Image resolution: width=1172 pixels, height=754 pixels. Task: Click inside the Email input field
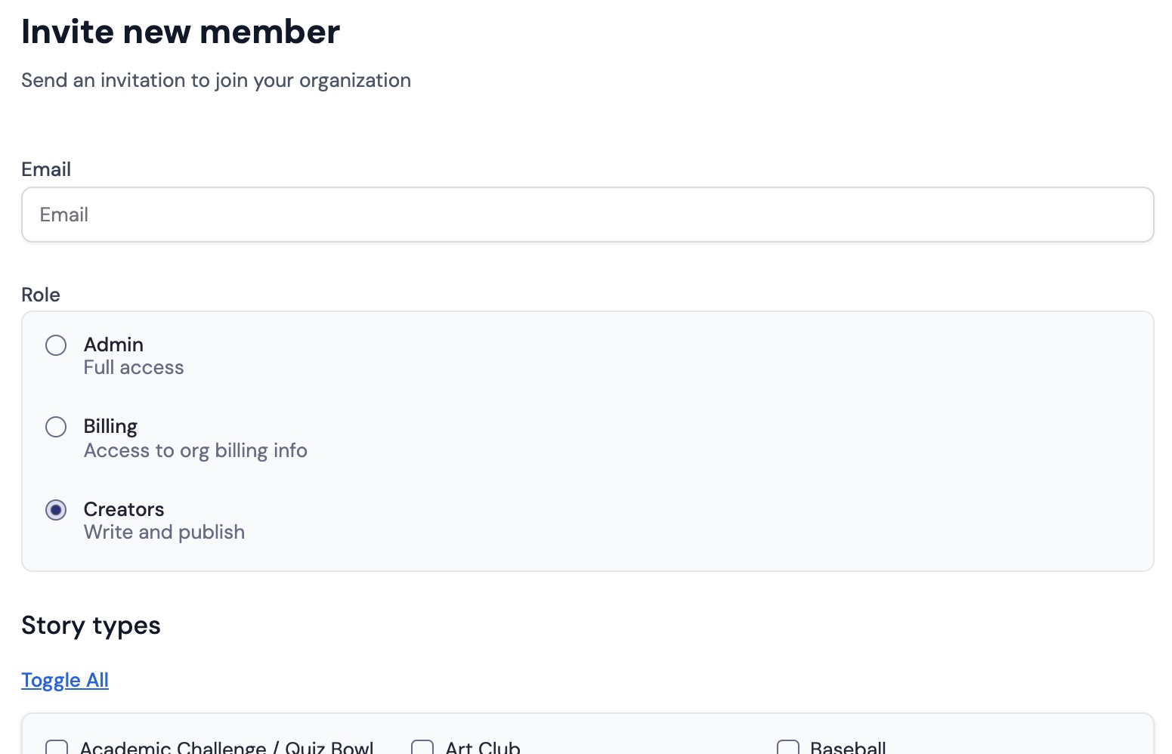(586, 215)
